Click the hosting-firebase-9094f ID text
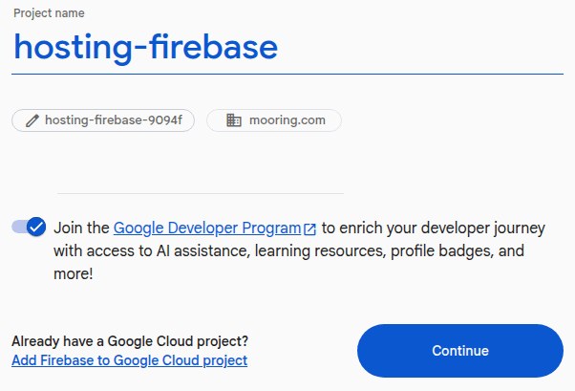The image size is (575, 391). (114, 120)
